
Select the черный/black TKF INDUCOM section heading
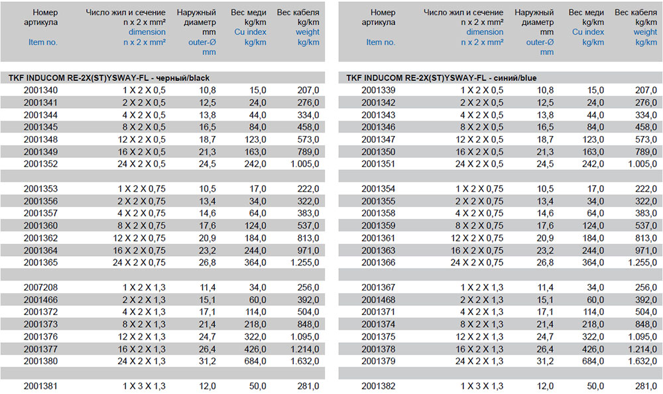109,78
